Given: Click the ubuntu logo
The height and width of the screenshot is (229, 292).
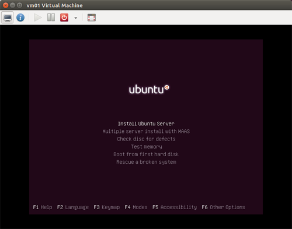Looking at the screenshot, I should pyautogui.click(x=149, y=89).
